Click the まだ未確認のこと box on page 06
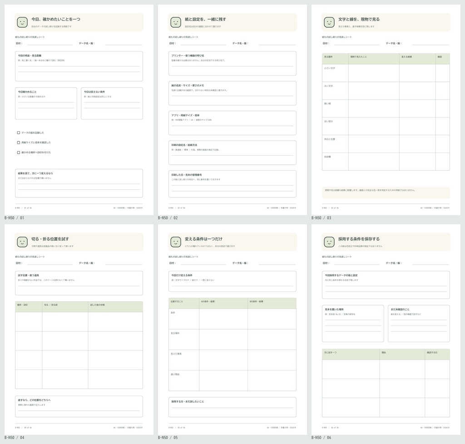 click(419, 323)
